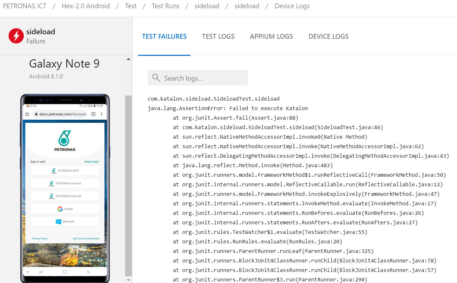
Task: Tap the Android home square button on the phone
Action: click(x=65, y=272)
